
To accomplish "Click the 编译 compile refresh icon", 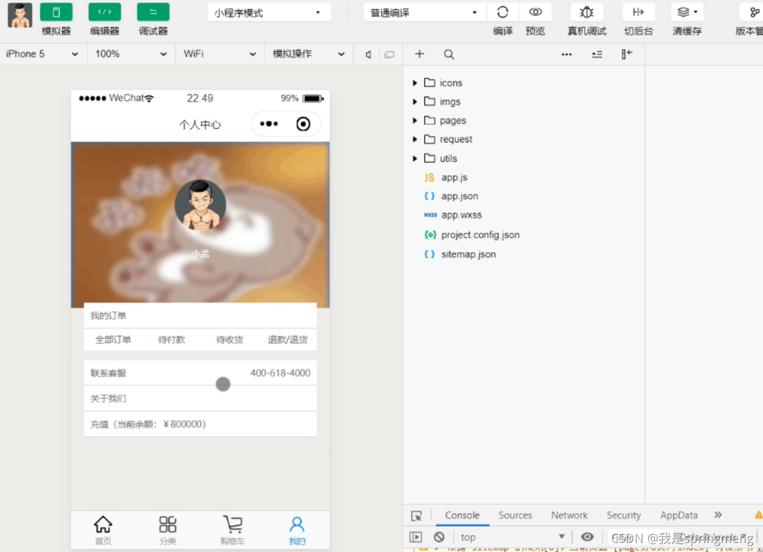I will pyautogui.click(x=502, y=12).
